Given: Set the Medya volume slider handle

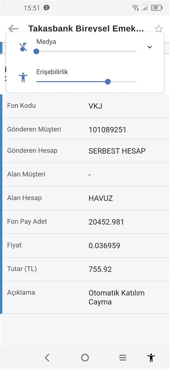Looking at the screenshot, I should 36,51.
